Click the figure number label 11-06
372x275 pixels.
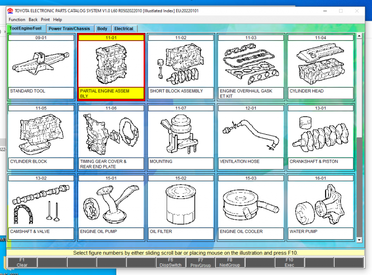111,108
